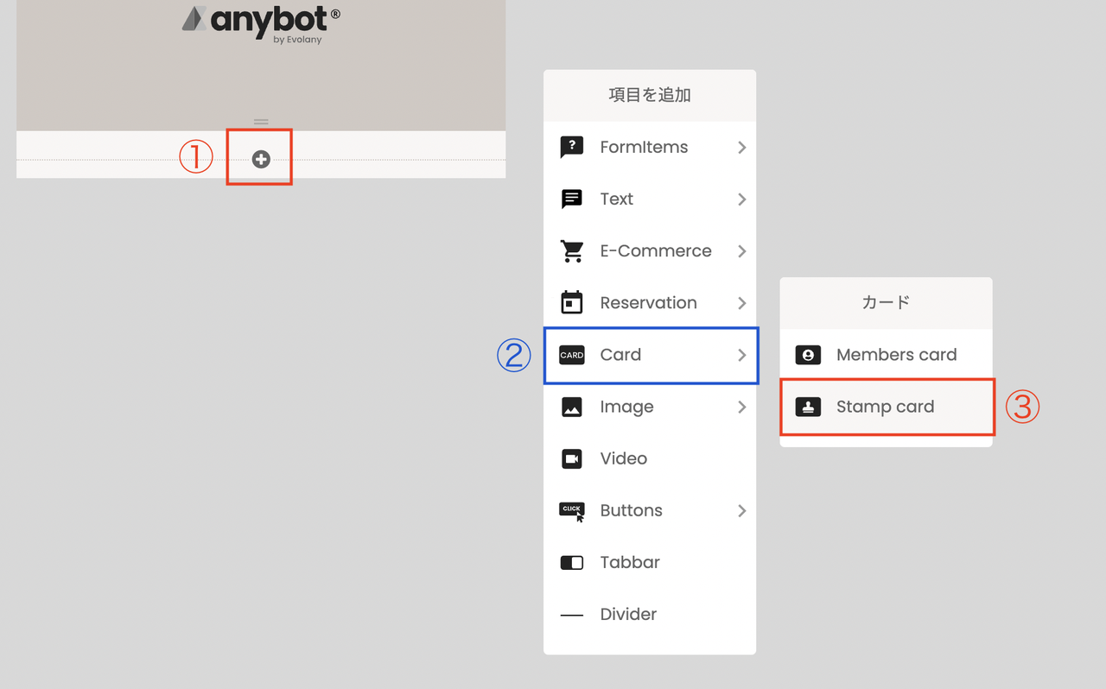Grab the drag handle above the plus
Screen dimensions: 1106x689
tap(261, 122)
